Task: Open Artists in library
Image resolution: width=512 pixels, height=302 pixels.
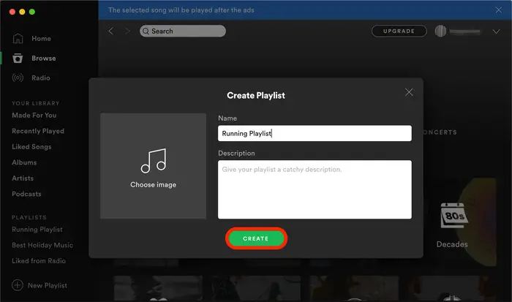Action: click(x=23, y=178)
